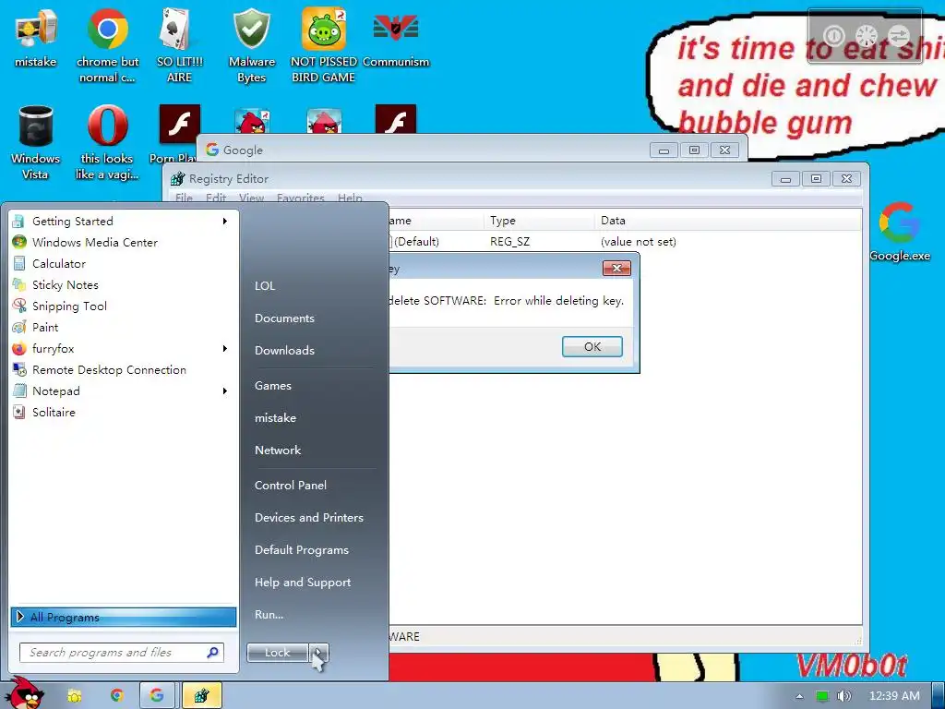Open the 'chrome but normal' desktop icon
This screenshot has height=709, width=945.
(107, 45)
